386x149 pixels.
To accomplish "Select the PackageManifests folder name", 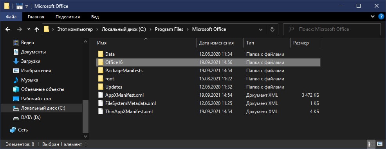I will pos(124,71).
